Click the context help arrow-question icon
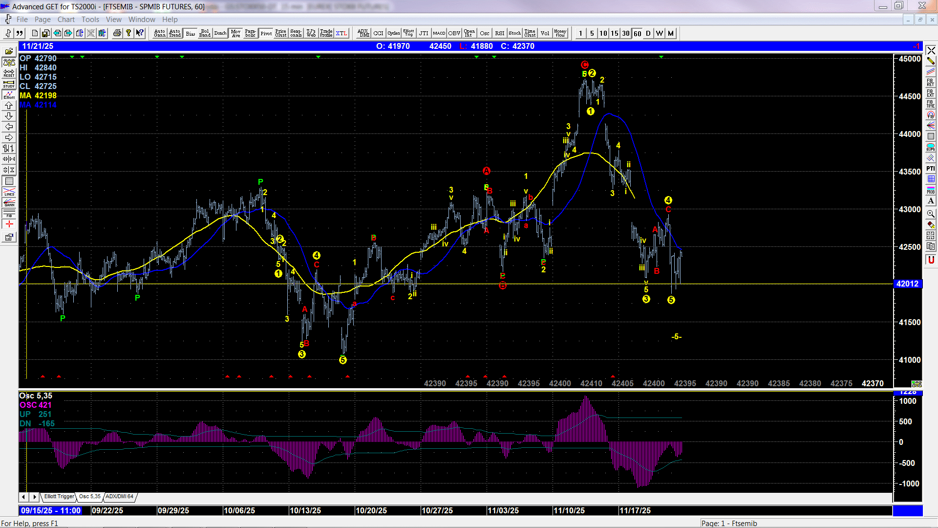 click(140, 33)
